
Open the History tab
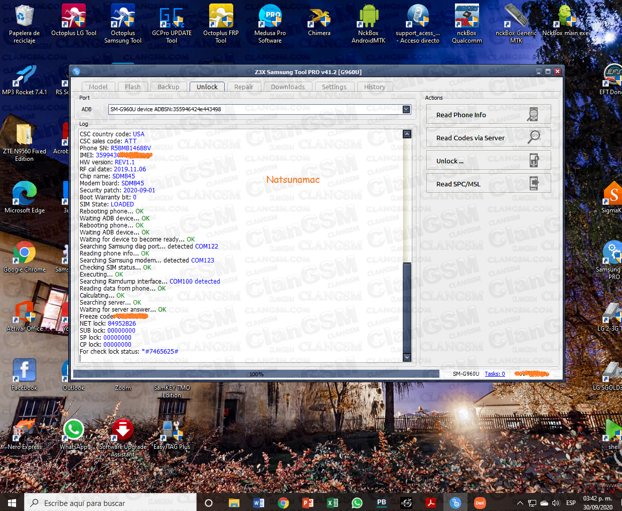(375, 87)
